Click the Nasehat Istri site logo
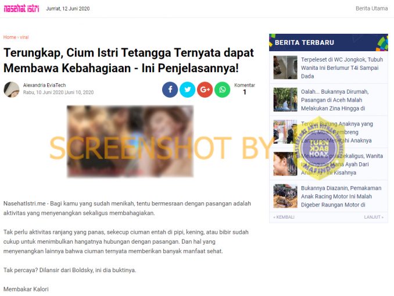394x296 pixels. [x=22, y=9]
